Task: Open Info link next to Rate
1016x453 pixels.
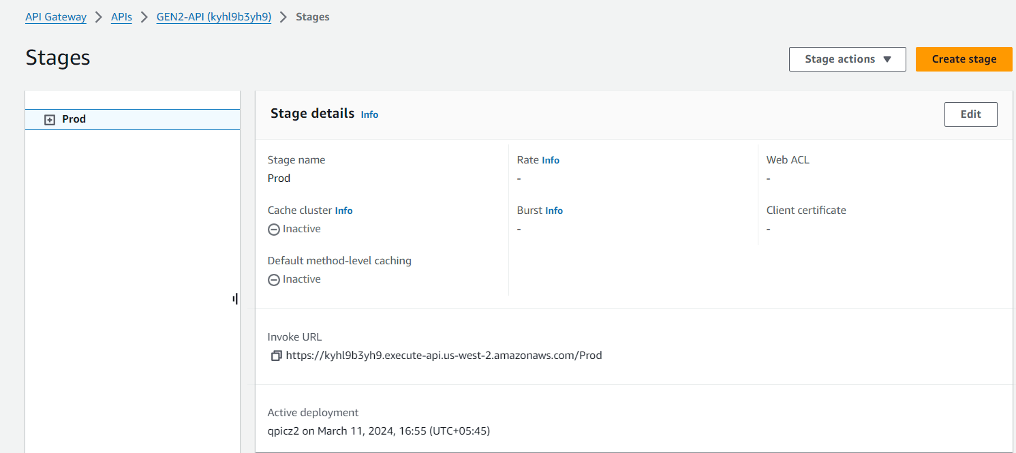Action: [551, 160]
